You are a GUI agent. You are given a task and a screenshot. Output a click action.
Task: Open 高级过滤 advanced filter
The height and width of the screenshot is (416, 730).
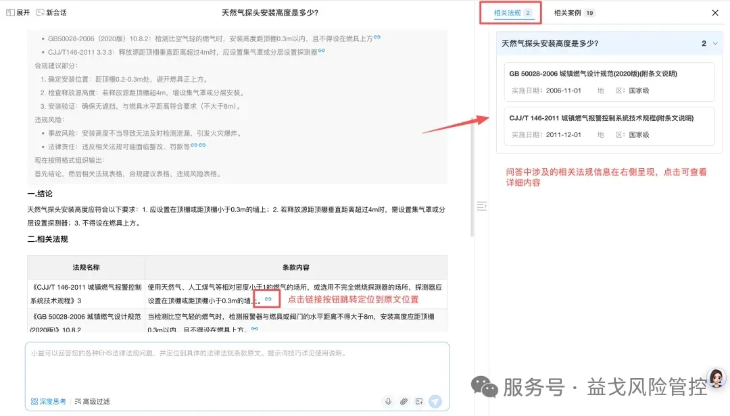(x=92, y=402)
